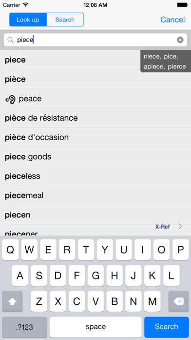The height and width of the screenshot is (340, 191).
Task: Select pièce de résistance entry
Action: [95, 118]
